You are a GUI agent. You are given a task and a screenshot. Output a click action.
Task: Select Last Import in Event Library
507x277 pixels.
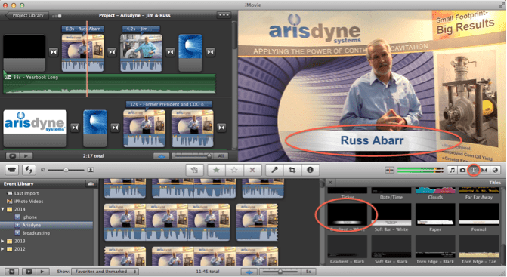coord(26,193)
